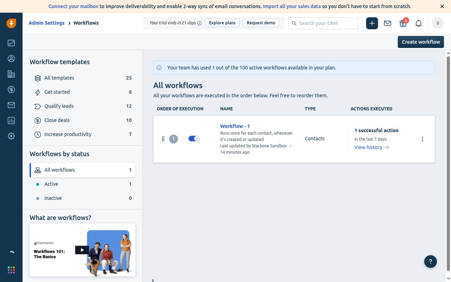Select All templates category
This screenshot has width=451, height=282.
(83, 78)
